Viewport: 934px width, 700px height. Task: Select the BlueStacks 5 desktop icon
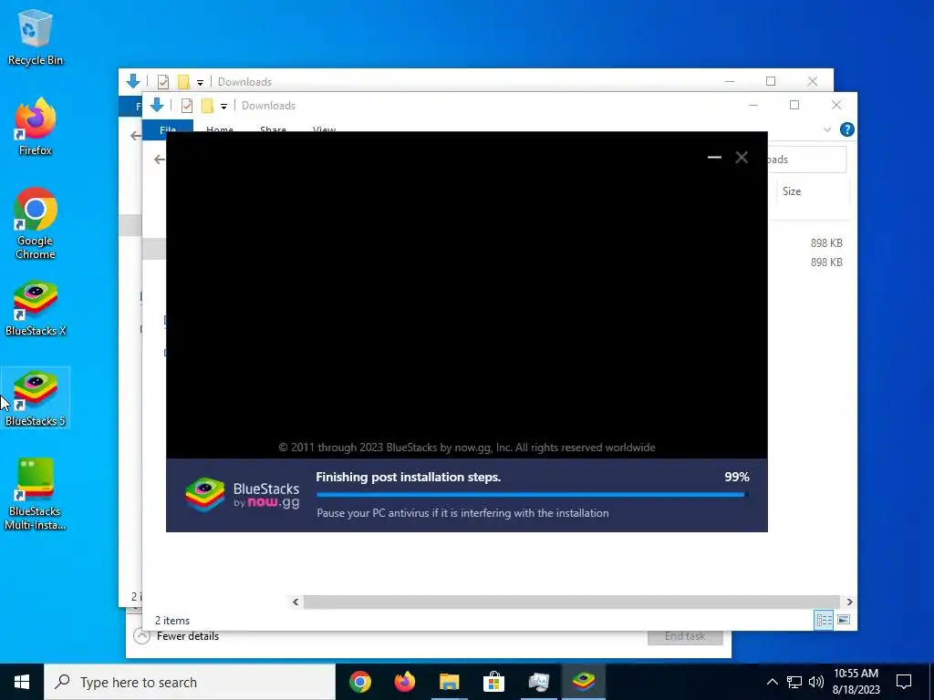[x=36, y=398]
